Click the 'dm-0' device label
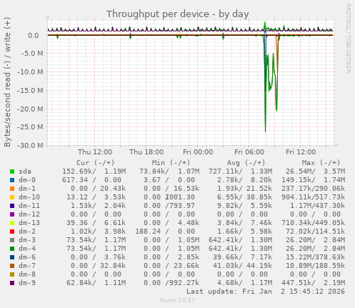 pos(27,180)
